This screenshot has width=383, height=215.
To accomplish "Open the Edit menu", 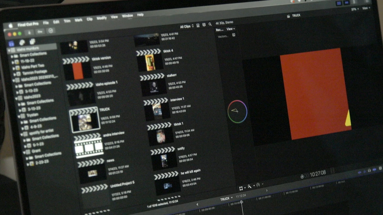I will pyautogui.click(x=56, y=22).
